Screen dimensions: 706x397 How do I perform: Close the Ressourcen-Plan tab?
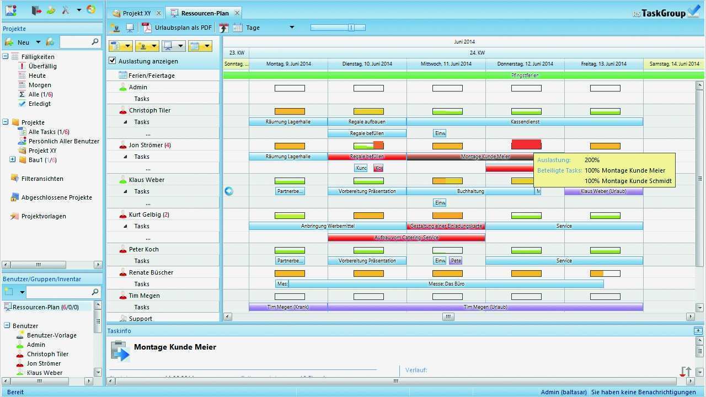[x=237, y=13]
